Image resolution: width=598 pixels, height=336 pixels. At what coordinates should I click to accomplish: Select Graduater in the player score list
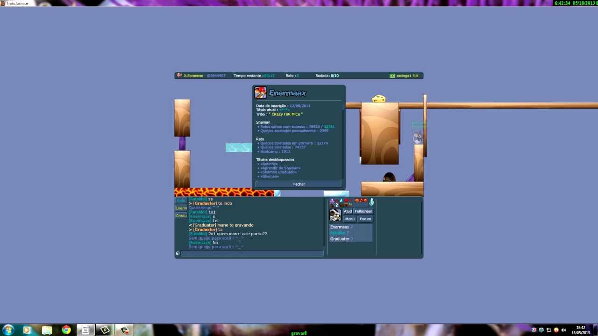pyautogui.click(x=351, y=239)
